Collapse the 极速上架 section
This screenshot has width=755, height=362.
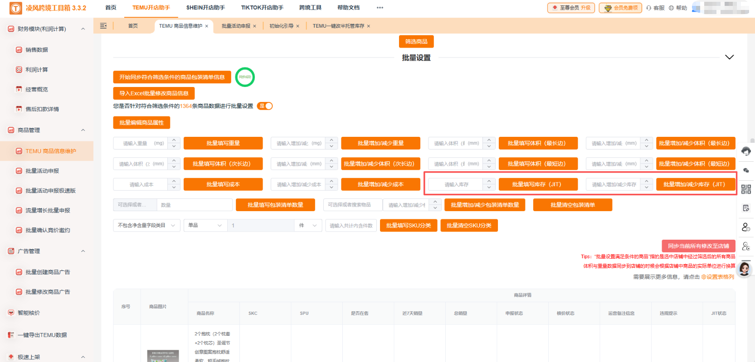[x=83, y=357]
